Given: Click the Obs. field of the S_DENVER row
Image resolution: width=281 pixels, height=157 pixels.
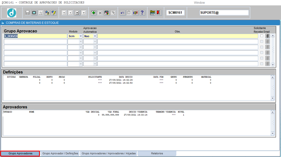Looking at the screenshot, I should 178,36.
